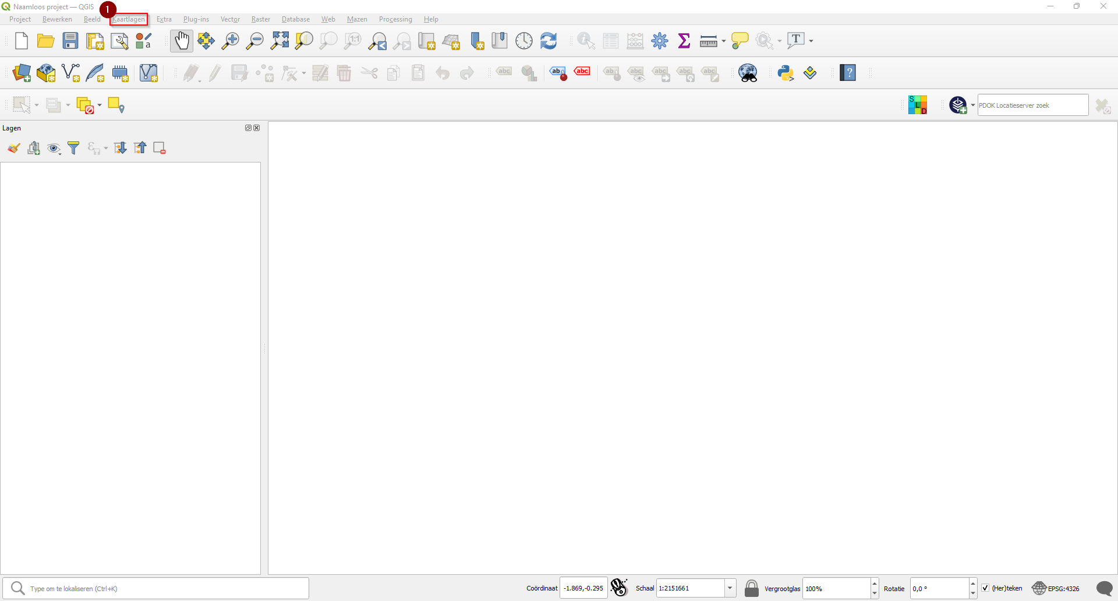Open the Project menu
The height and width of the screenshot is (601, 1118).
(x=20, y=19)
